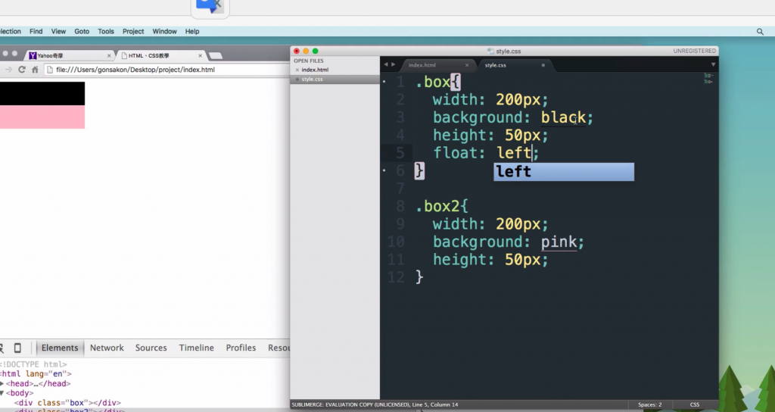Close index.html in the Open Files sidebar

(x=297, y=70)
